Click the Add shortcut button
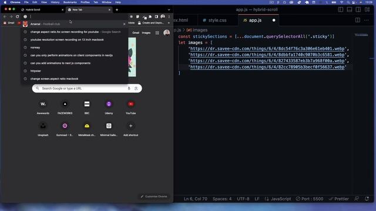This screenshot has height=211, width=376. (130, 129)
